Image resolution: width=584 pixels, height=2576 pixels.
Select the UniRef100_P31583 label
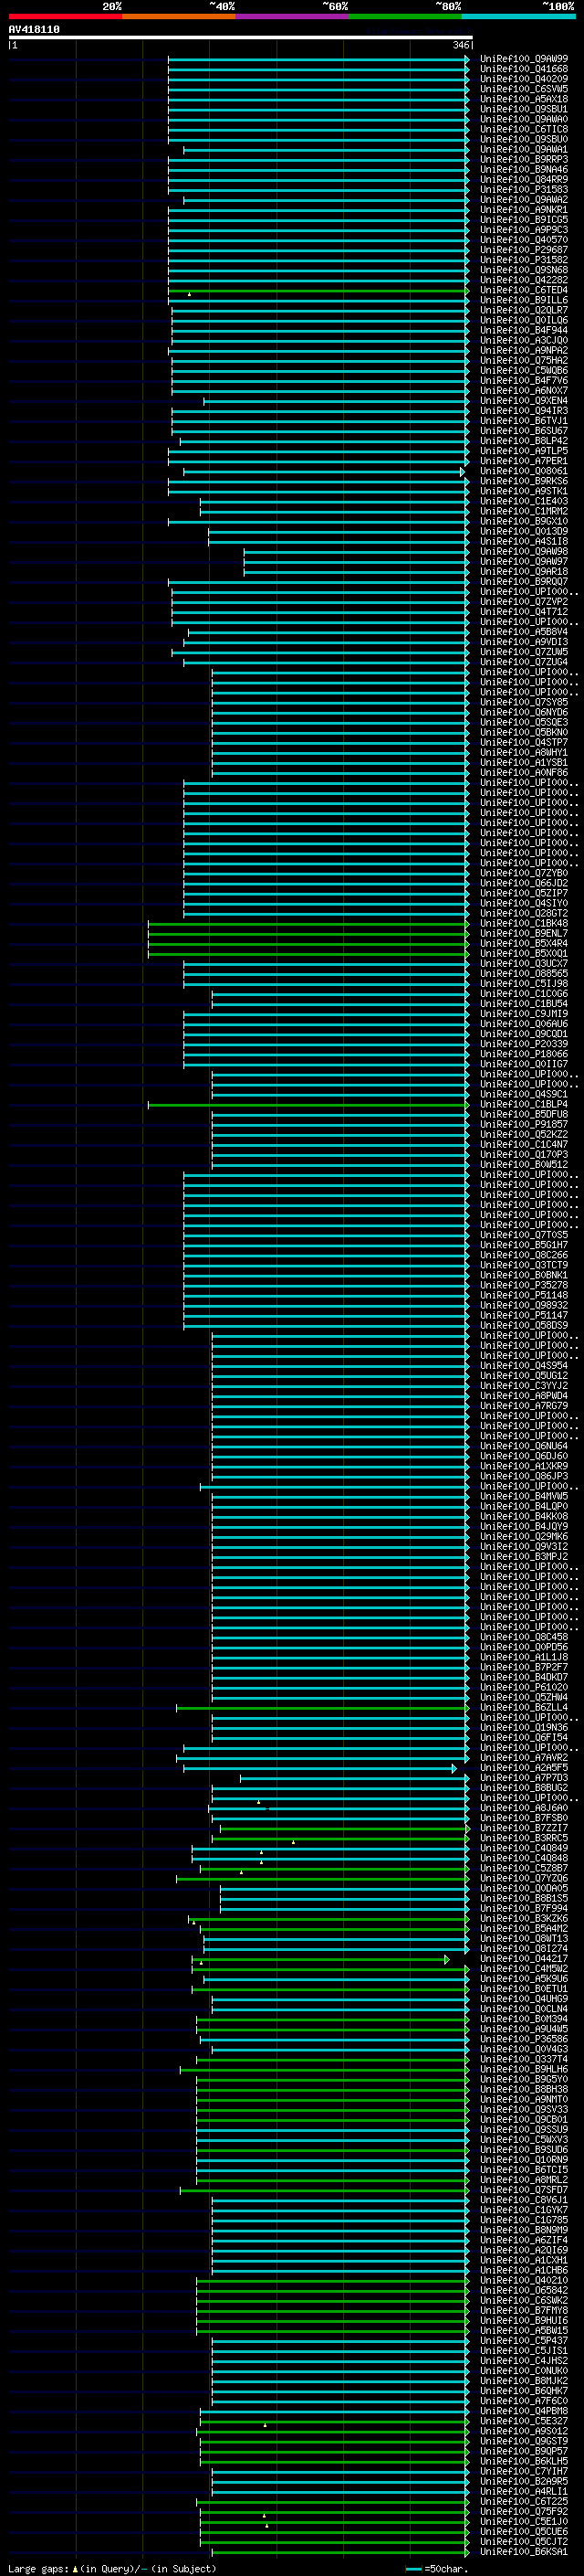pyautogui.click(x=523, y=190)
